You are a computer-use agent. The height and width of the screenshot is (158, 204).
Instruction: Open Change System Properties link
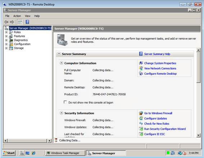(160, 63)
